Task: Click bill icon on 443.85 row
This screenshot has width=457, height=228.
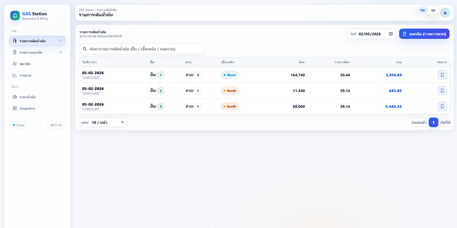Action: coord(442,91)
